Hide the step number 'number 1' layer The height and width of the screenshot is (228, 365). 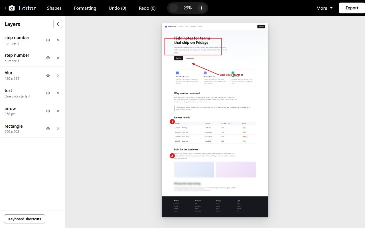click(x=48, y=58)
